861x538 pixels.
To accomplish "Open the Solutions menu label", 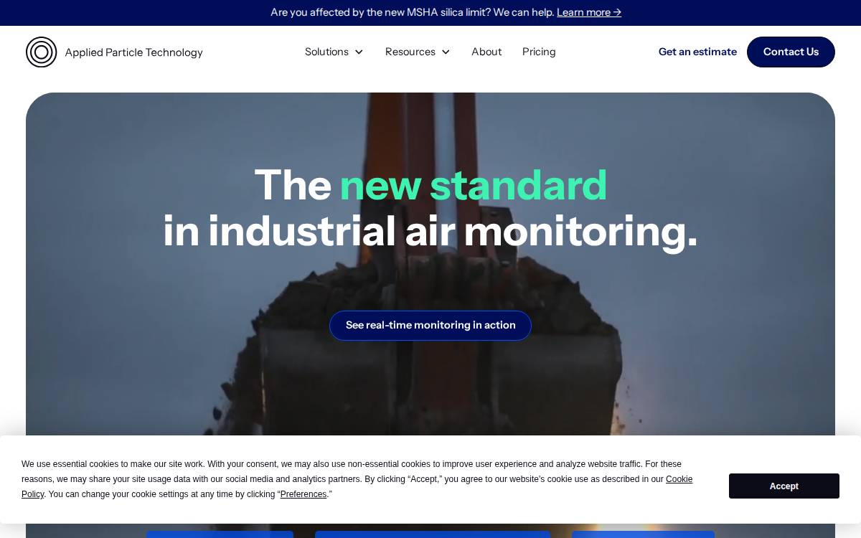I will 326,52.
